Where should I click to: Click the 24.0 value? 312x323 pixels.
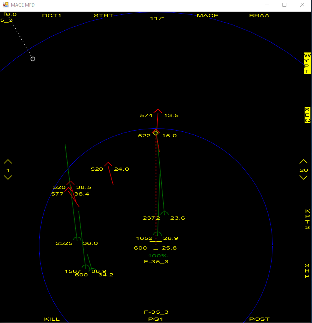click(121, 169)
